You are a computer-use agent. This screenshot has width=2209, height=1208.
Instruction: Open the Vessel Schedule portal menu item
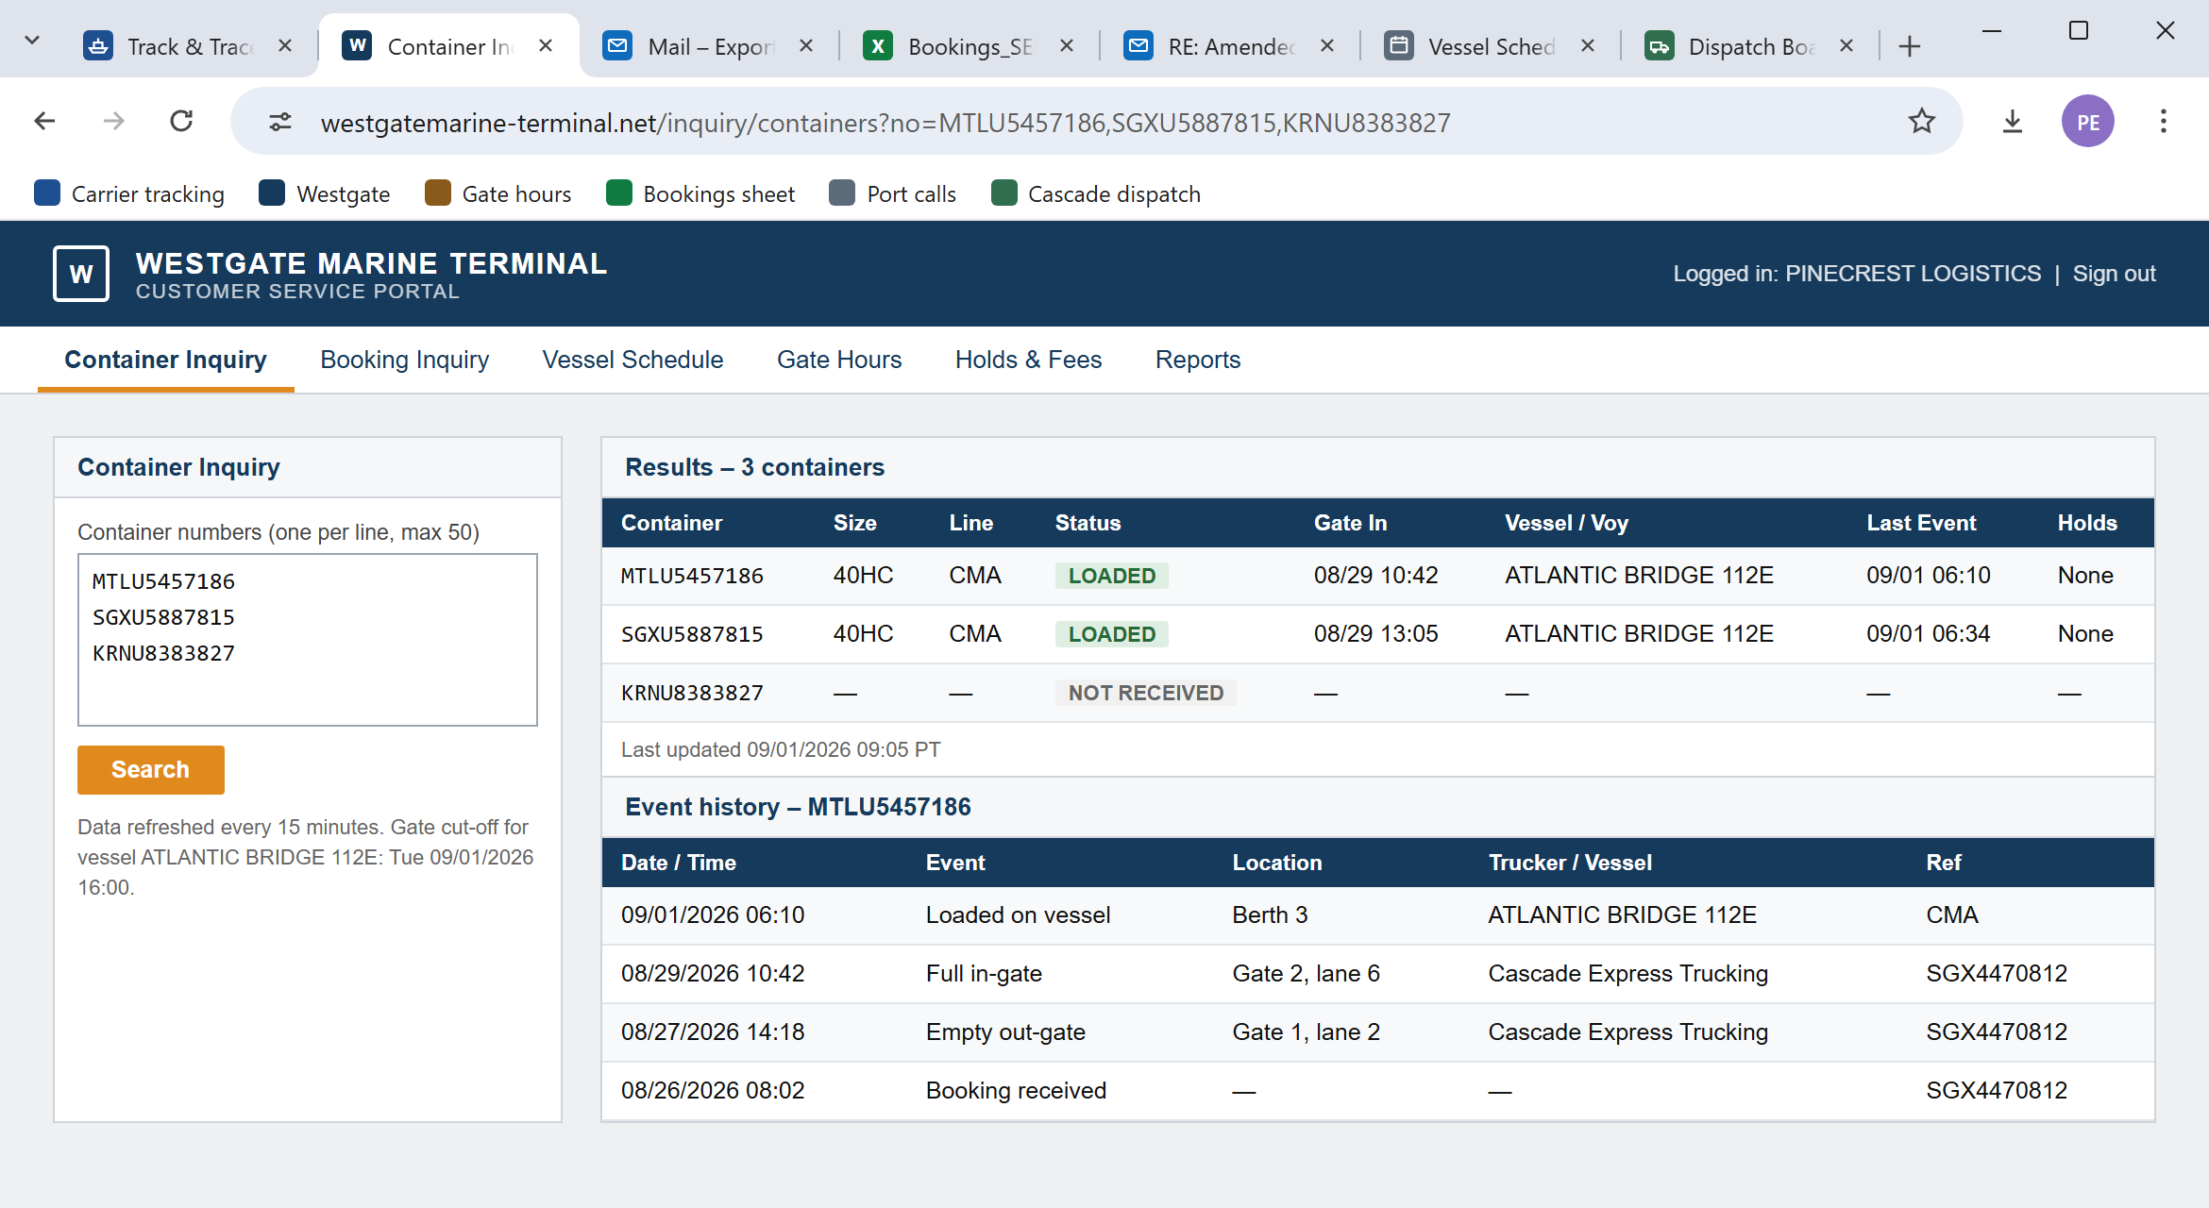(632, 360)
